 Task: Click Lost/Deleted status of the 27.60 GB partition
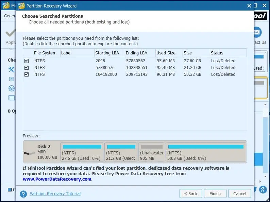coord(223,61)
